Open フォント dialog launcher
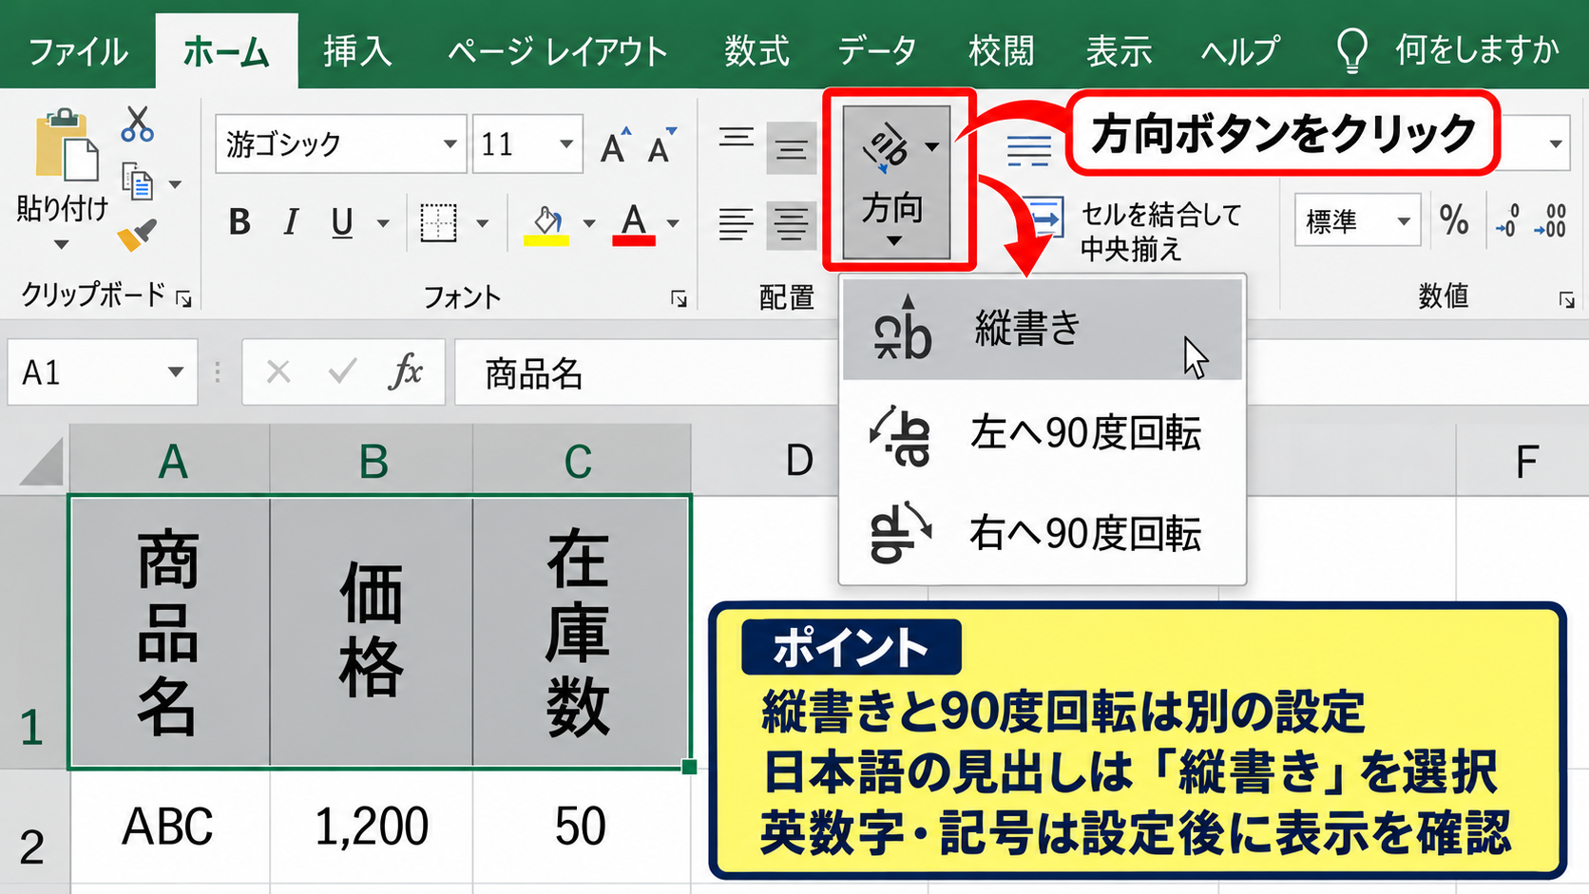 click(x=679, y=299)
